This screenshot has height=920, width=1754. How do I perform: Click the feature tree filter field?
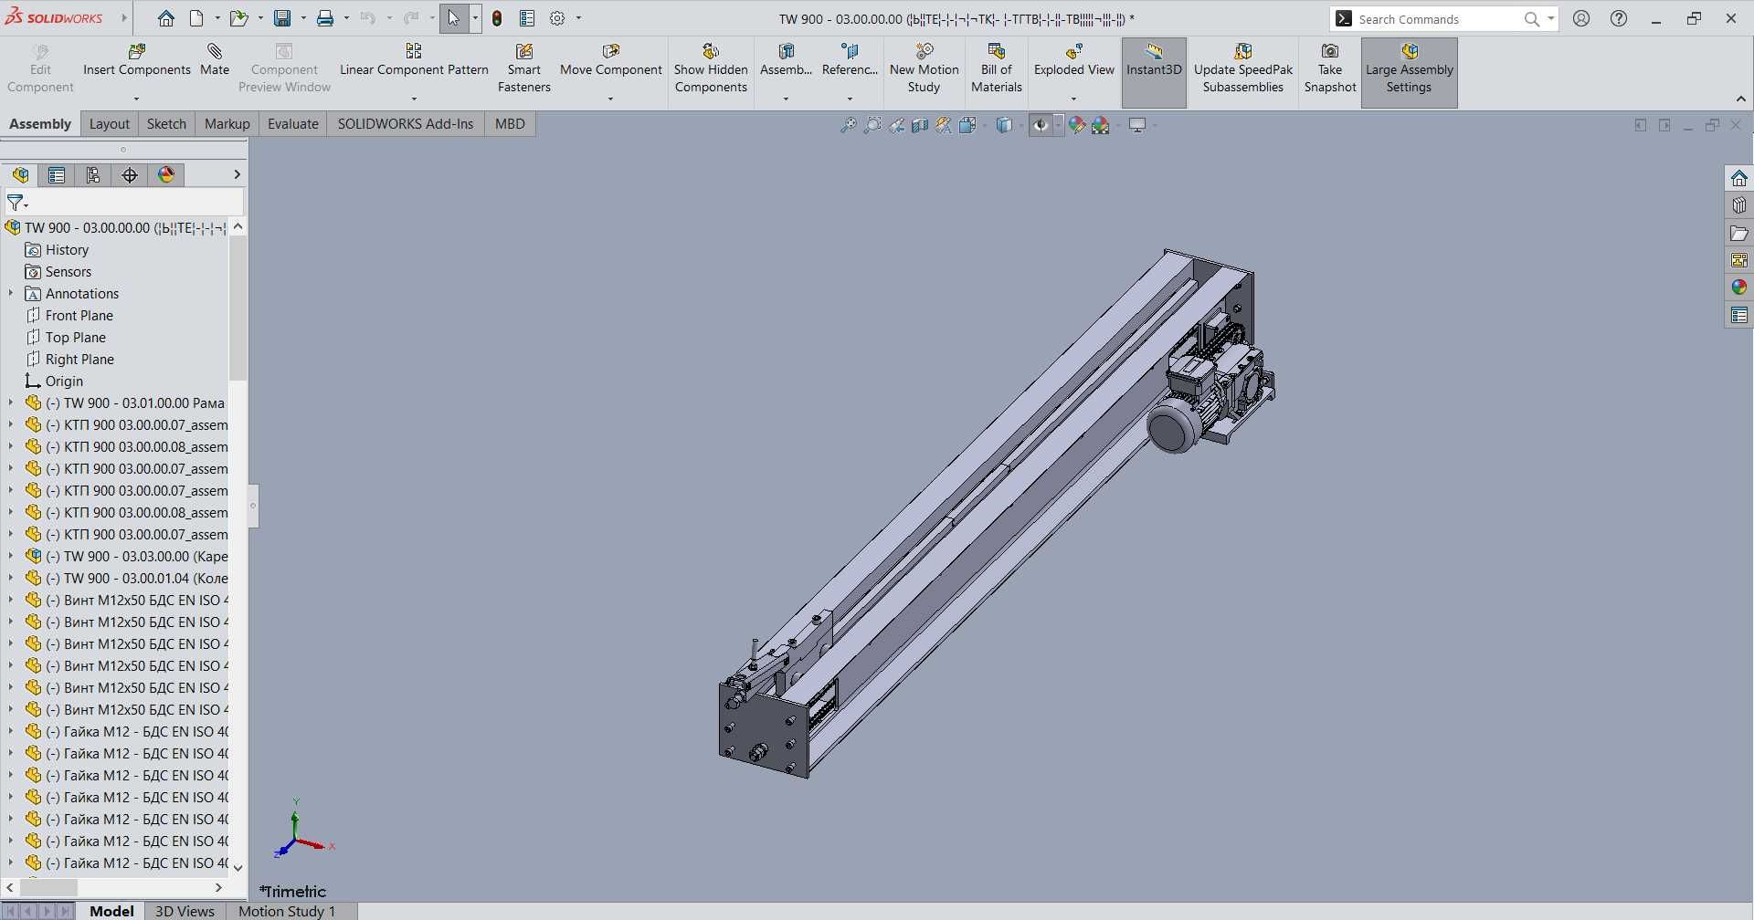pyautogui.click(x=124, y=202)
